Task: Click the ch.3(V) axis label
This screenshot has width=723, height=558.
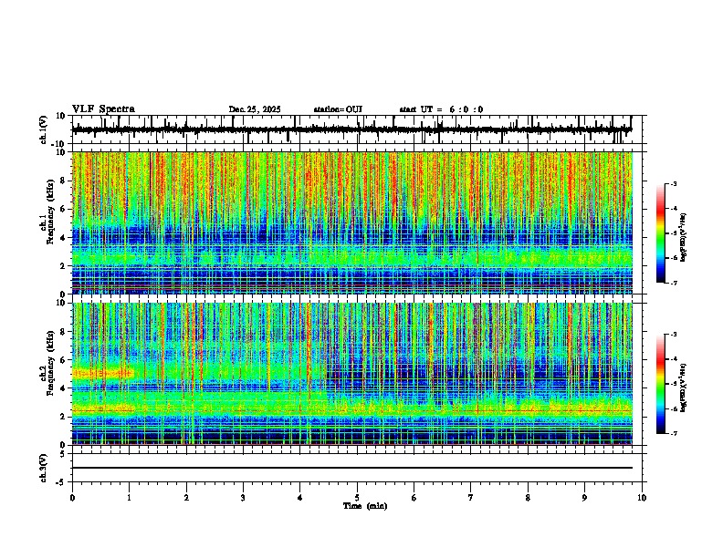Action: tap(44, 468)
